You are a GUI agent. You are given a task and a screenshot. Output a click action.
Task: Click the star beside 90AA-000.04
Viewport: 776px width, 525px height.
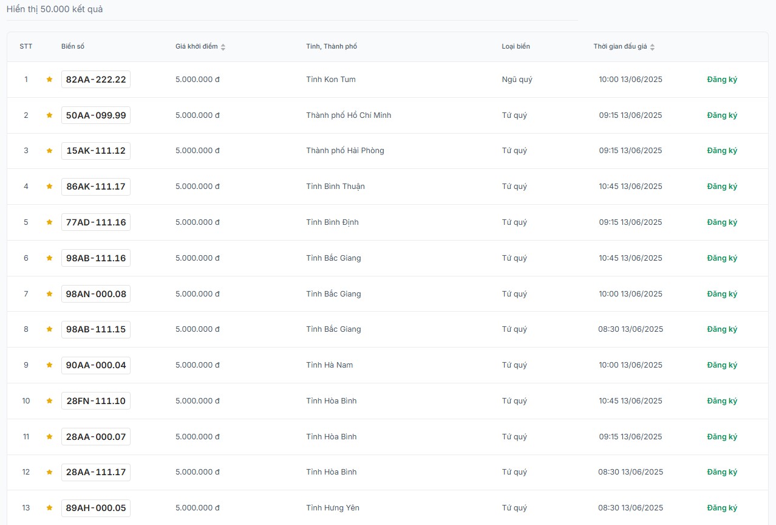pyautogui.click(x=50, y=365)
